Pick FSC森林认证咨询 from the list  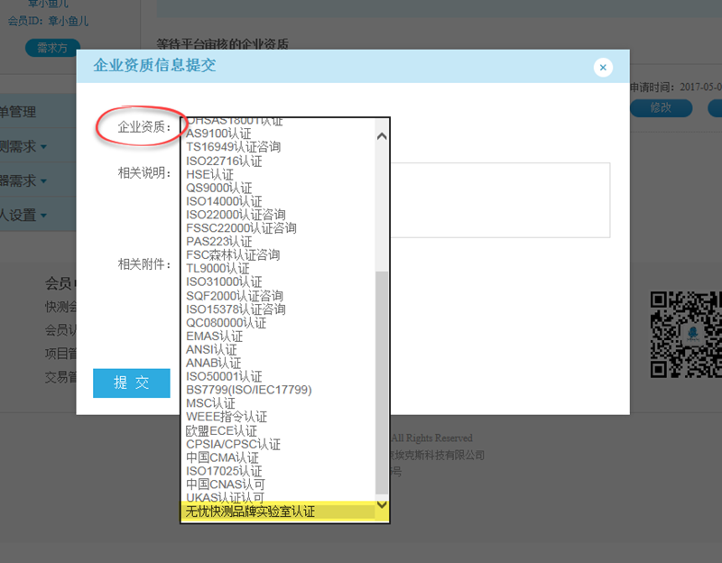pyautogui.click(x=233, y=255)
